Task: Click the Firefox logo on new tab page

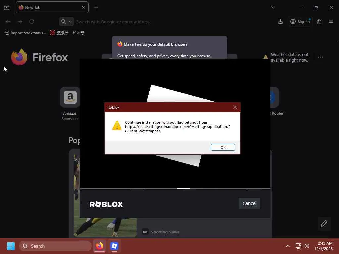Action: pos(39,57)
